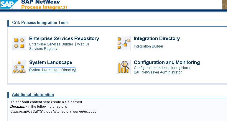Click the Integration Directory icon

point(124,43)
